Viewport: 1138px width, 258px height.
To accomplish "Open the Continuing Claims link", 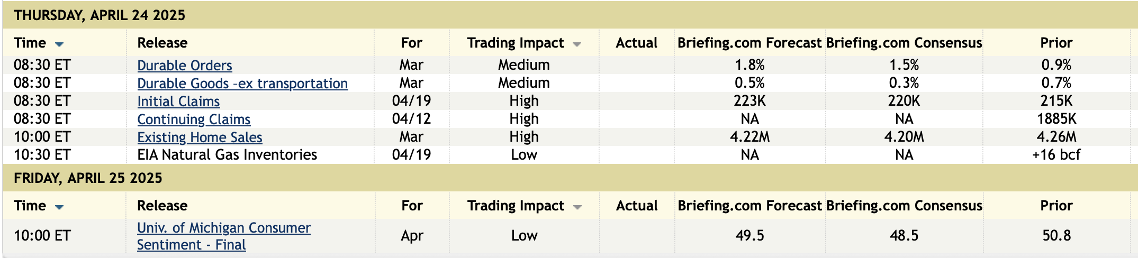I will click(194, 119).
